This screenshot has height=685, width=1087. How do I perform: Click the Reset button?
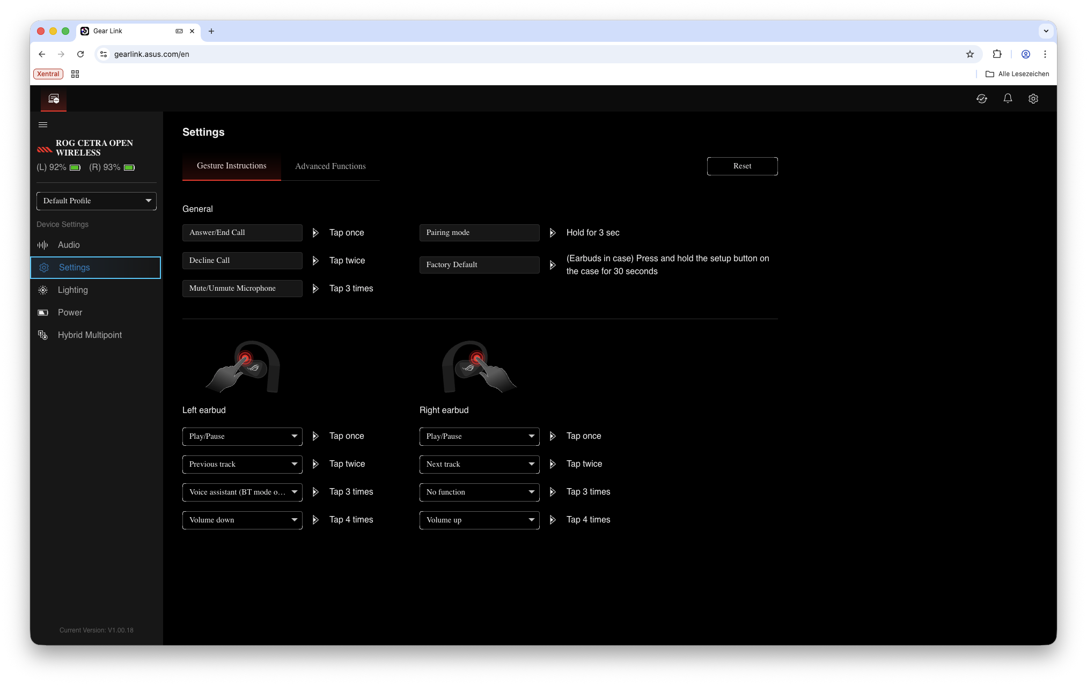coord(742,166)
